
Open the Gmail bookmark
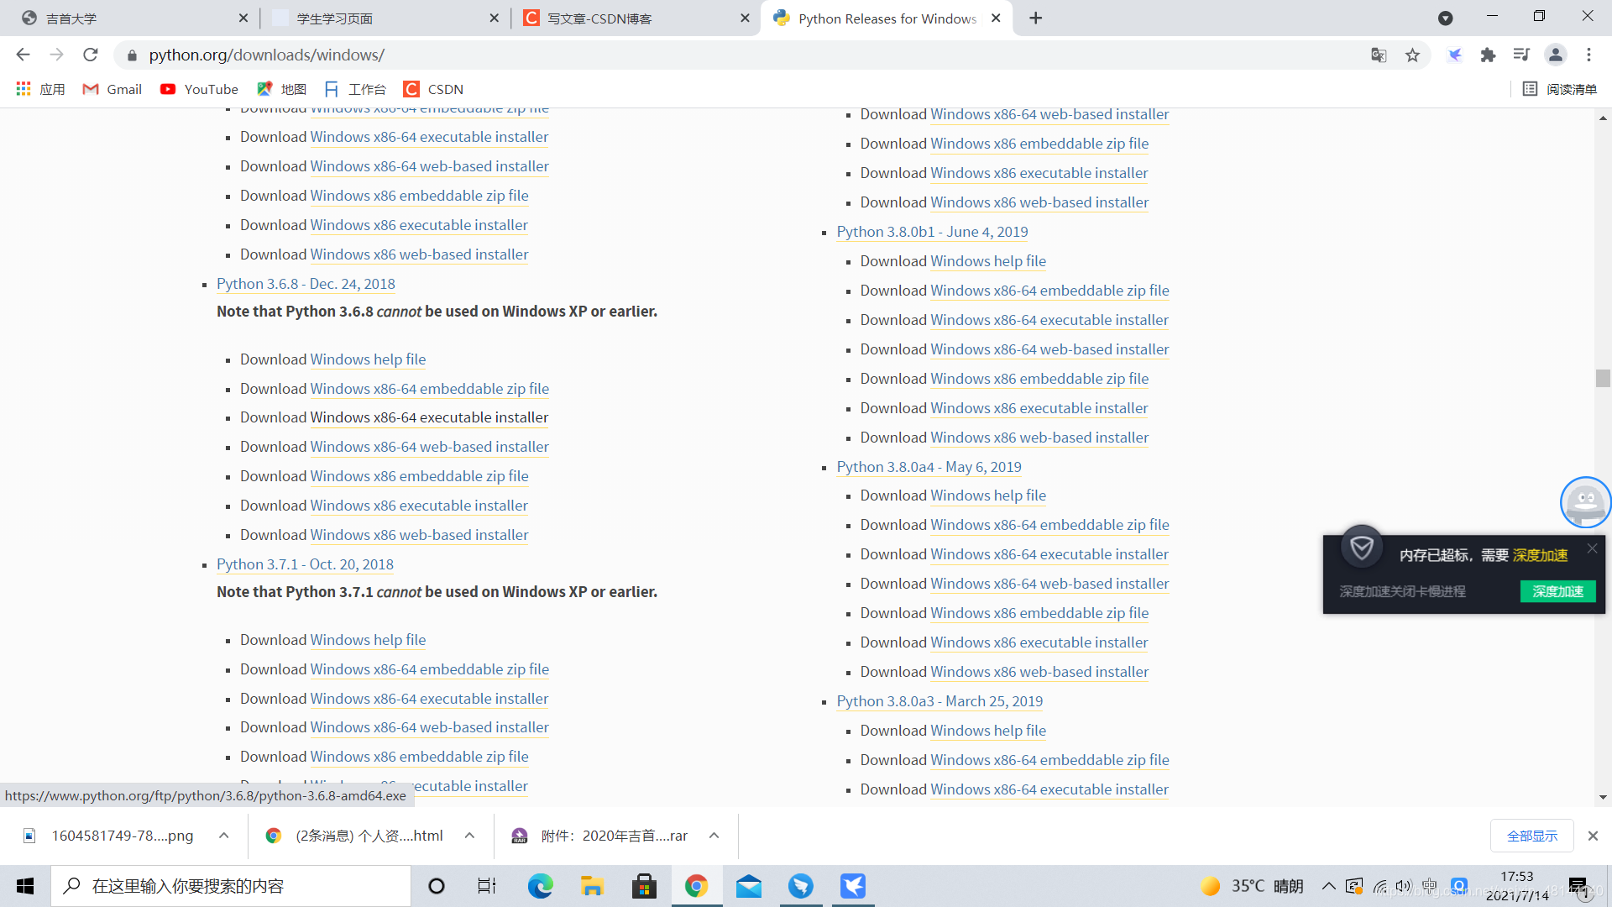pos(112,89)
